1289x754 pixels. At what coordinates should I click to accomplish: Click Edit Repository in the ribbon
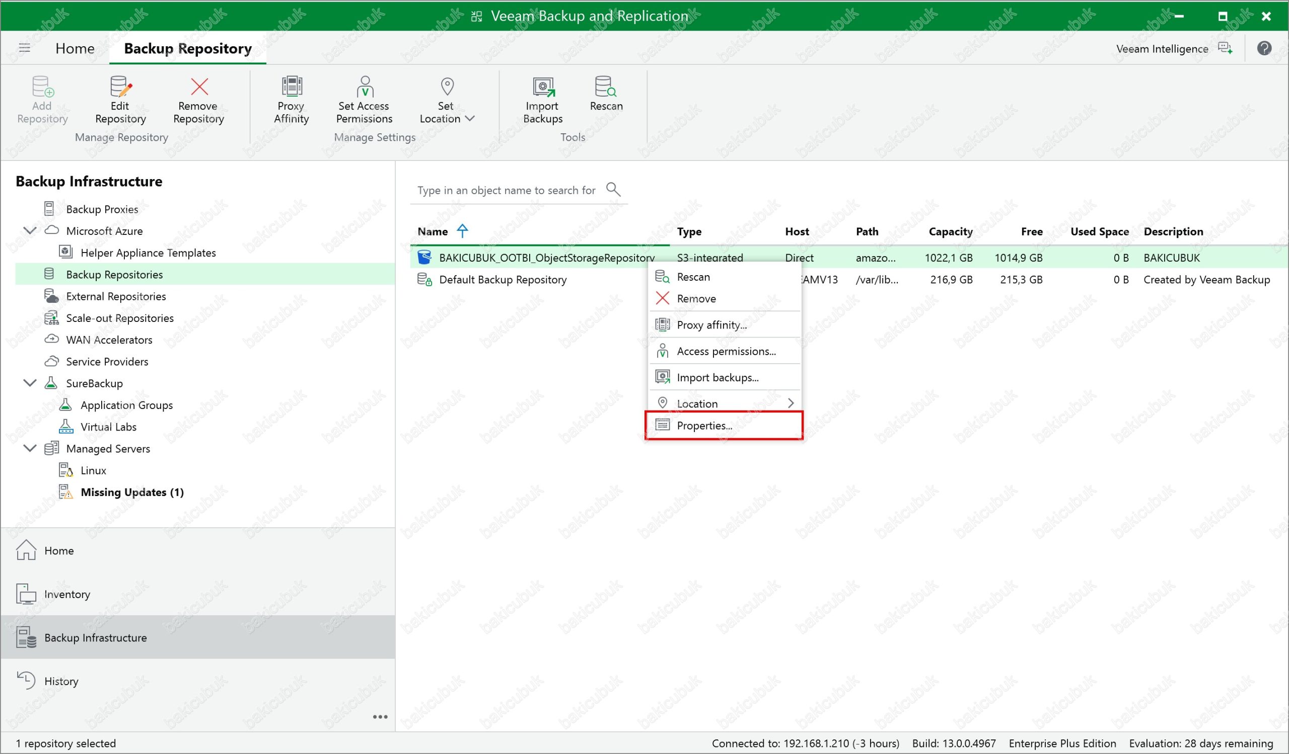click(121, 100)
